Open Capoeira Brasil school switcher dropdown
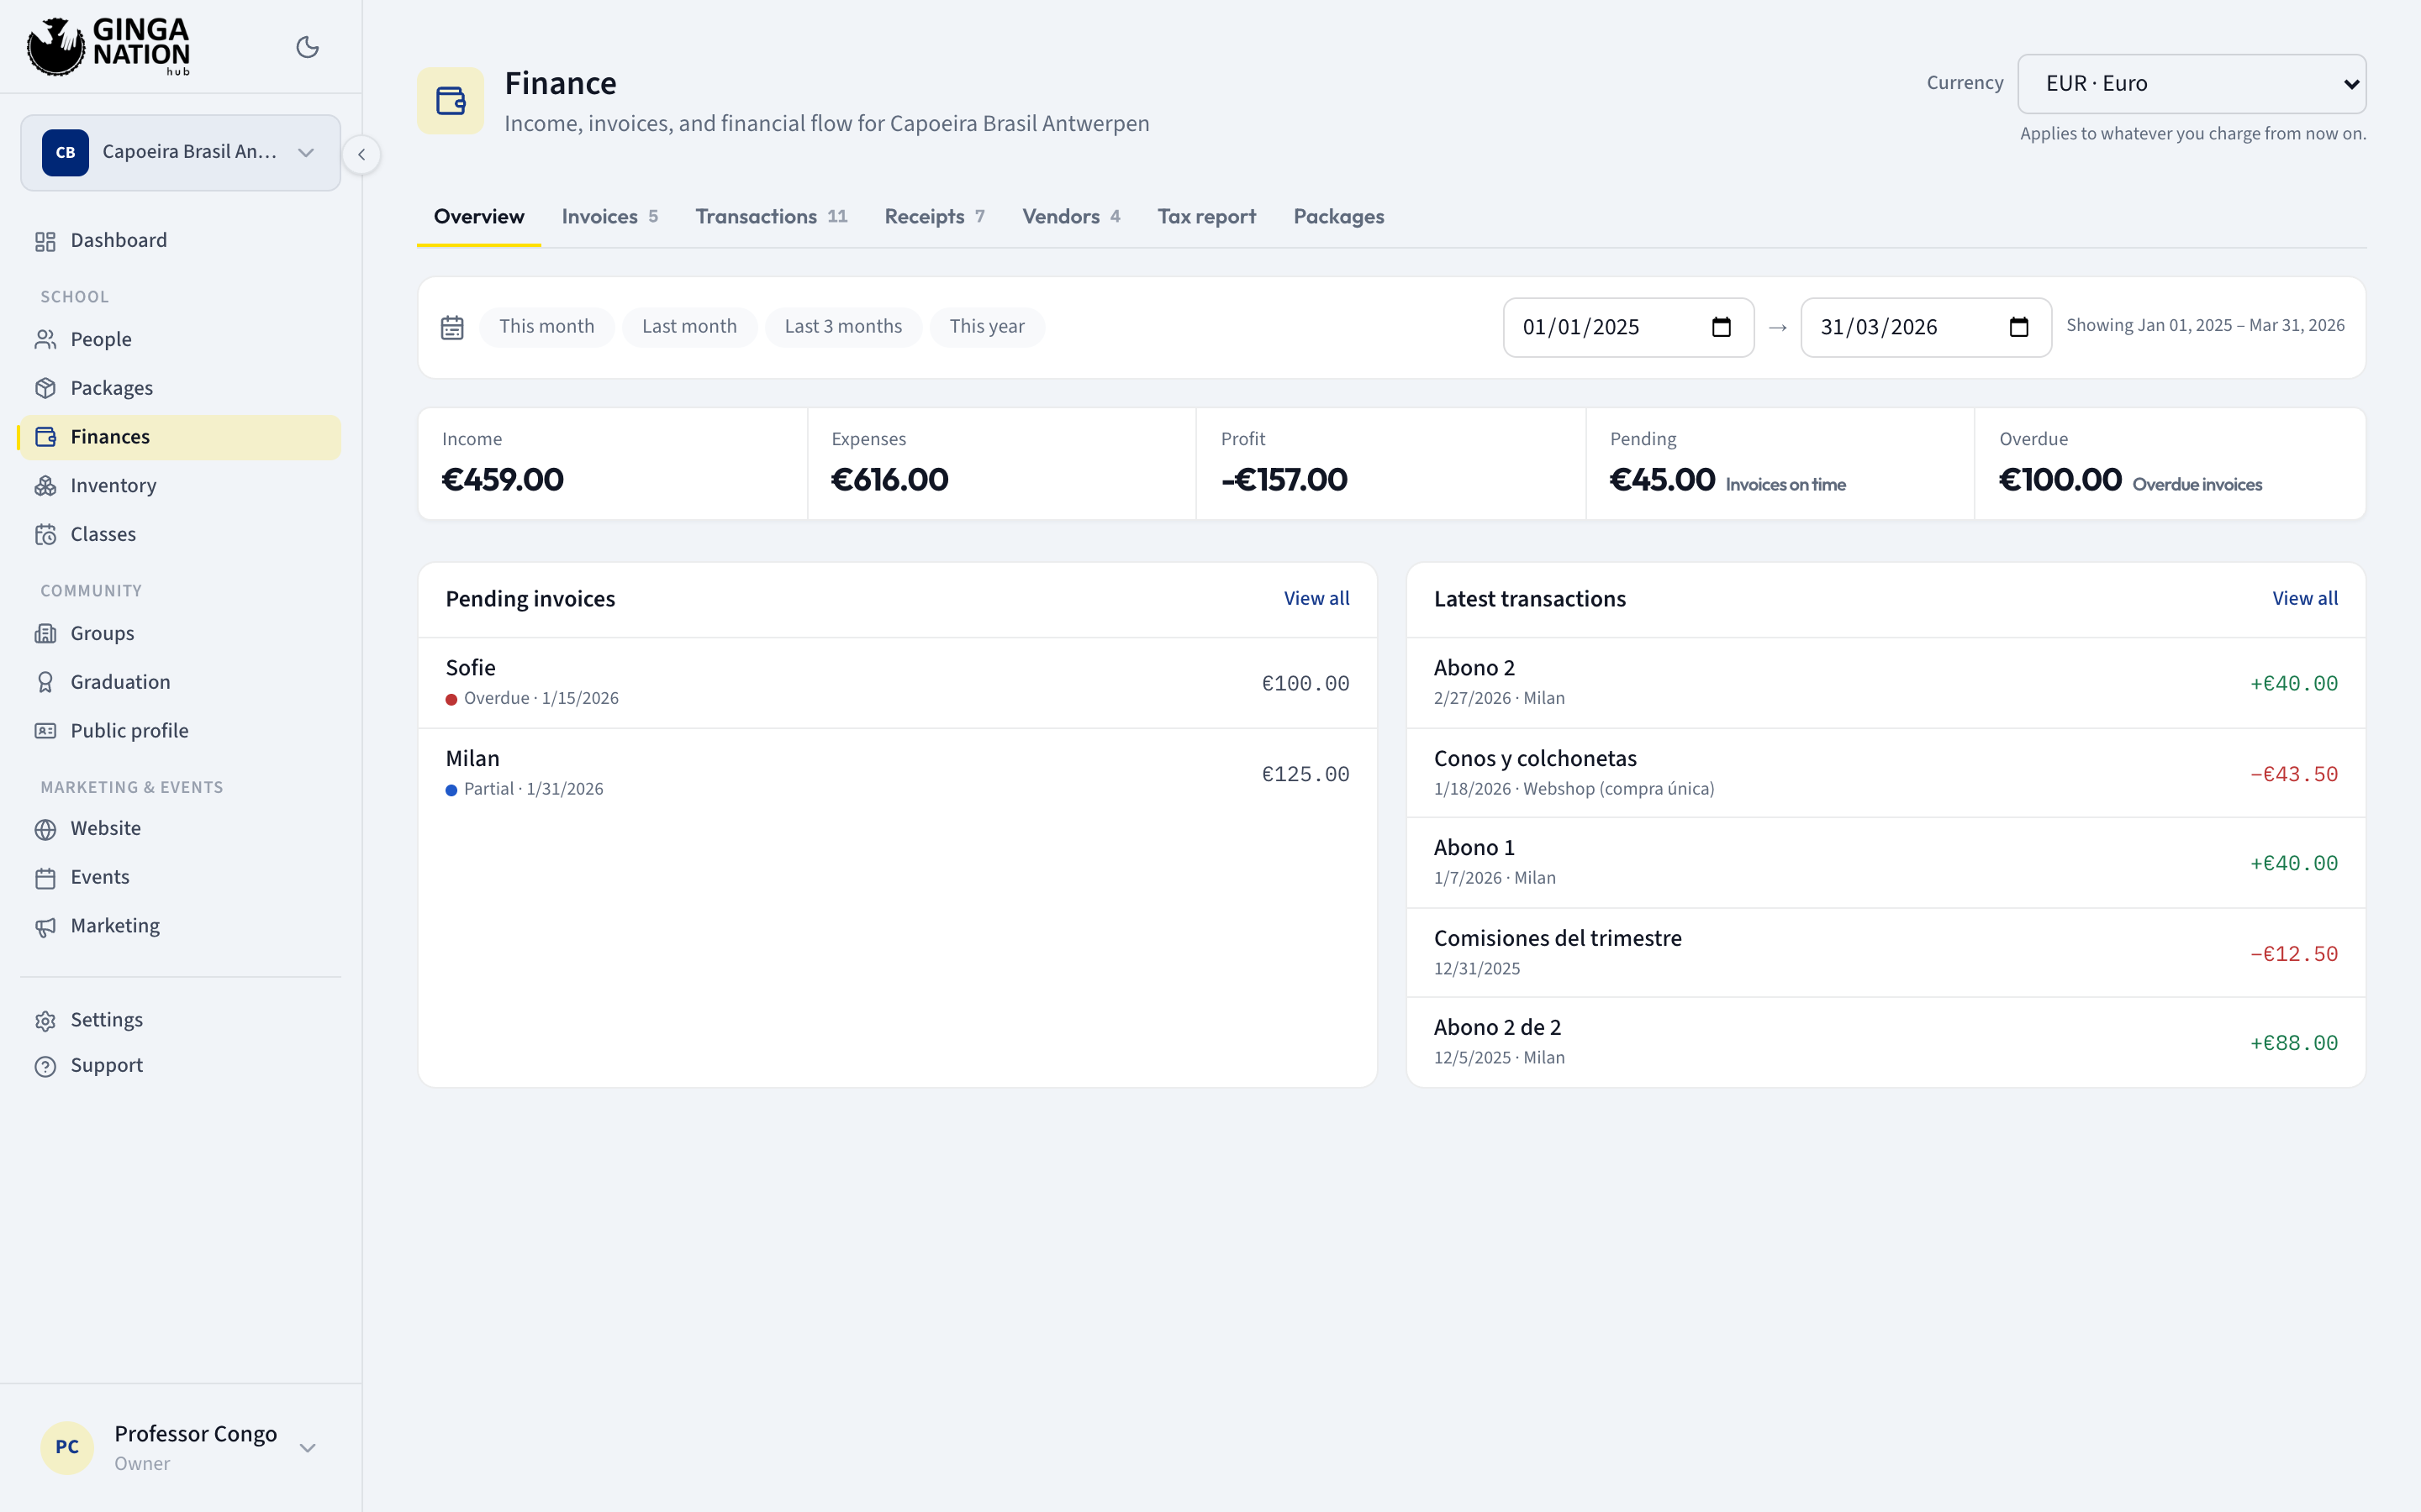2421x1512 pixels. [x=180, y=152]
